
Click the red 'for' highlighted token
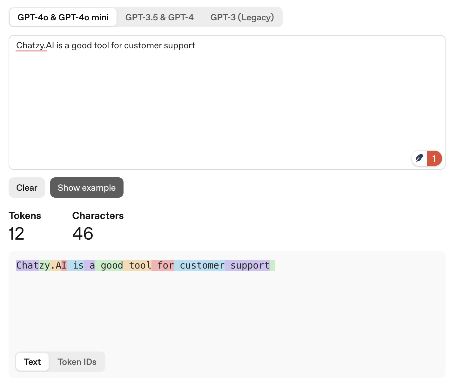[x=163, y=265]
